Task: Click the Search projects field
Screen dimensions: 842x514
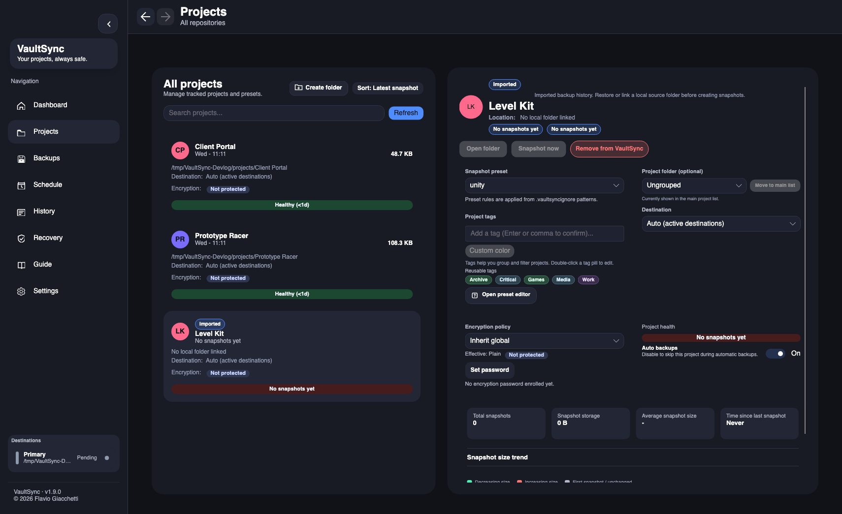Action: [x=274, y=113]
